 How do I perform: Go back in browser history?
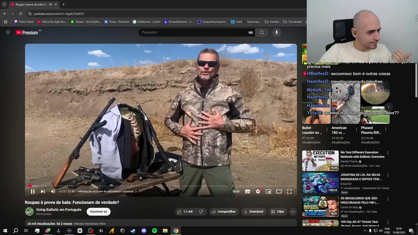(5, 14)
